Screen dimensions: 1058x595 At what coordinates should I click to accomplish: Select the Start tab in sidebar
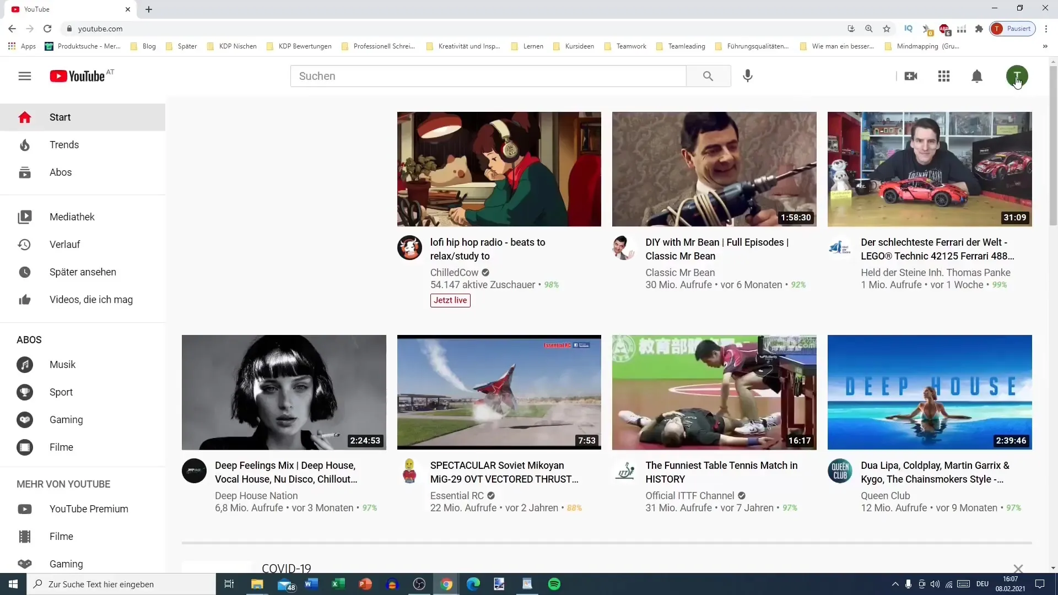[60, 117]
